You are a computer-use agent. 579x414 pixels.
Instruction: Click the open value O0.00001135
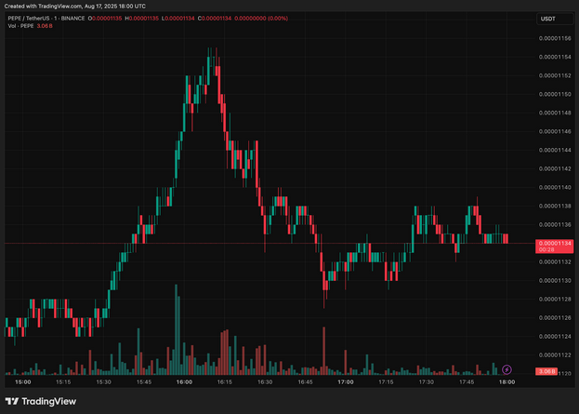pyautogui.click(x=105, y=18)
